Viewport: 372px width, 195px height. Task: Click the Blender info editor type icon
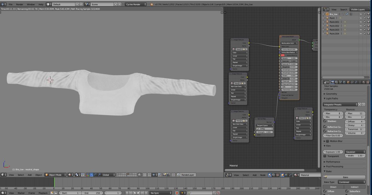[3, 4]
